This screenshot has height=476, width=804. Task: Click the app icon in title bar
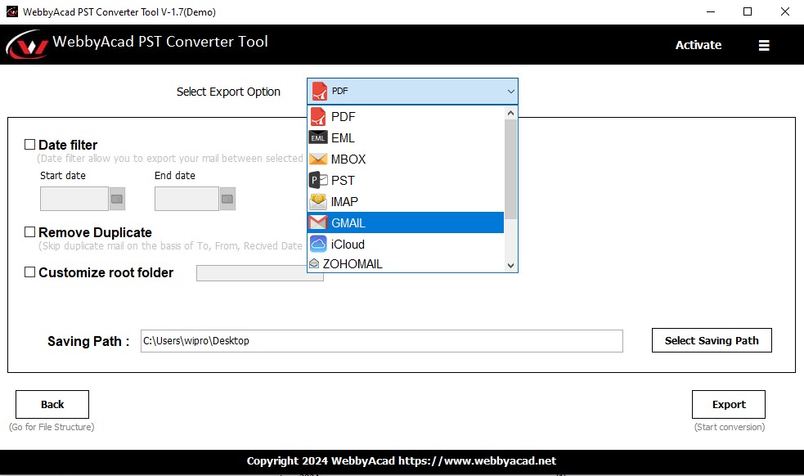[11, 11]
